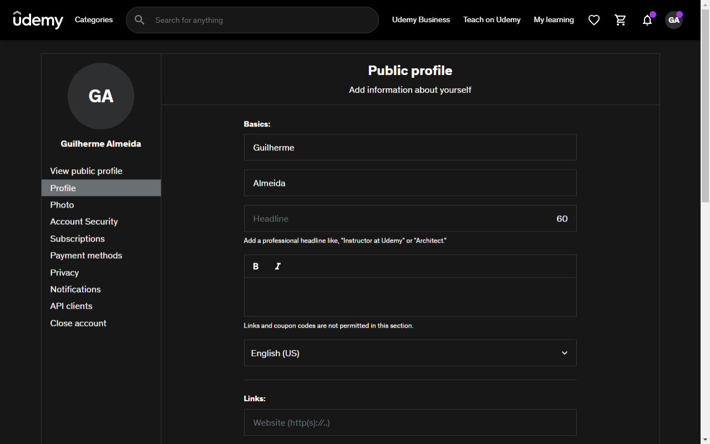Open the Categories menu
Image resolution: width=710 pixels, height=444 pixels.
(x=93, y=19)
